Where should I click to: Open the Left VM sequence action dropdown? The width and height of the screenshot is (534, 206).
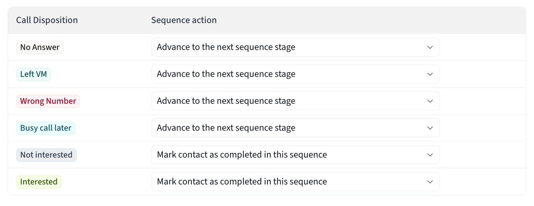[295, 74]
